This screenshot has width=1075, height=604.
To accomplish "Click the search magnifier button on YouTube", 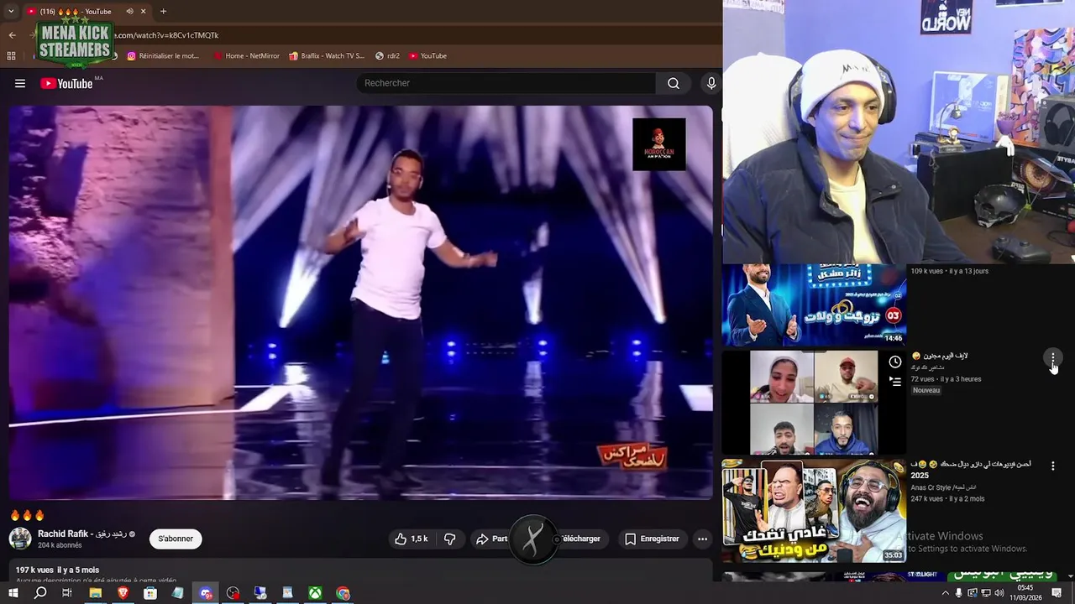I will point(673,83).
